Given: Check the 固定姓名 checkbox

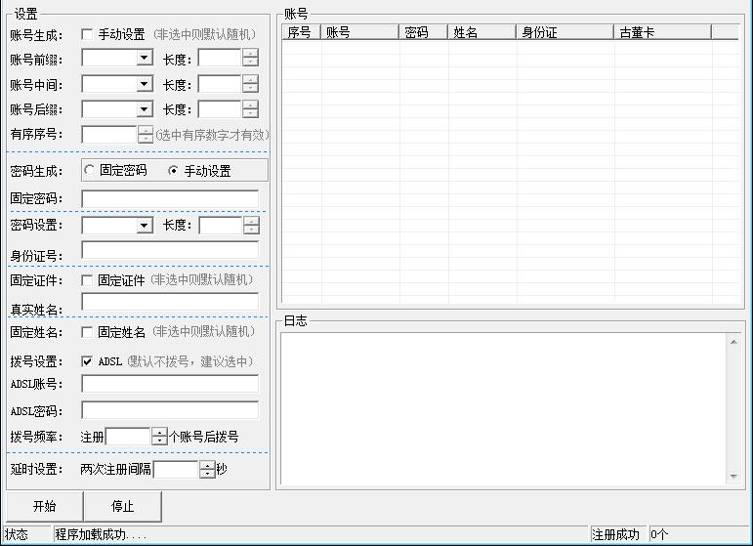Looking at the screenshot, I should point(88,332).
